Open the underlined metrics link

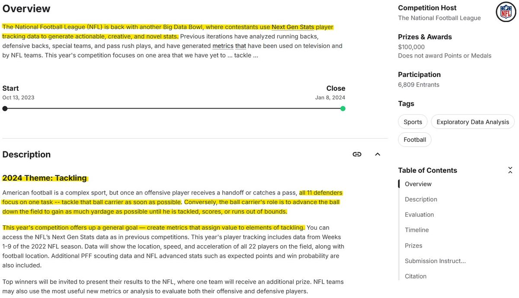click(x=223, y=46)
